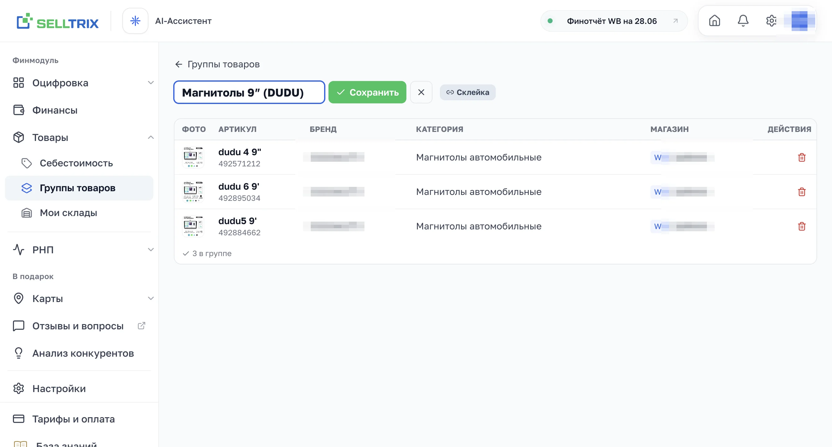
Task: Delete dudu 4 9" from the group
Action: coord(802,157)
